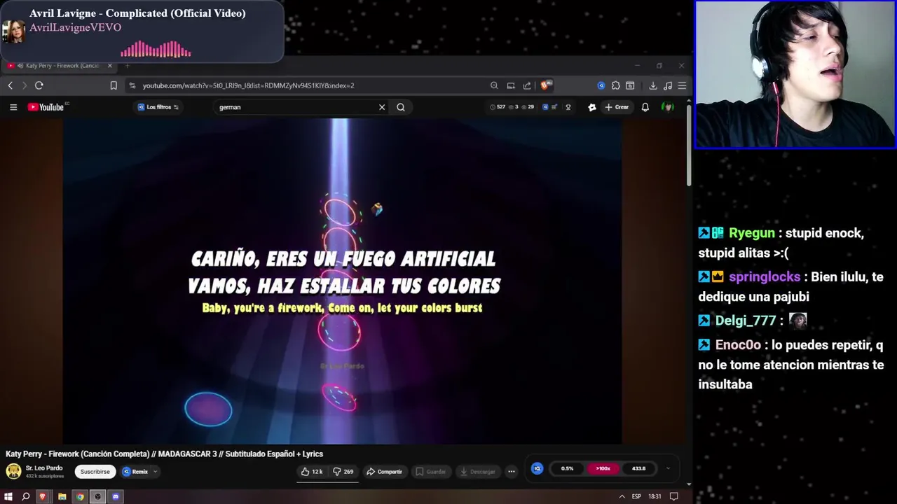Click the Compartir share button
Screen dimensions: 897x504
click(385, 472)
